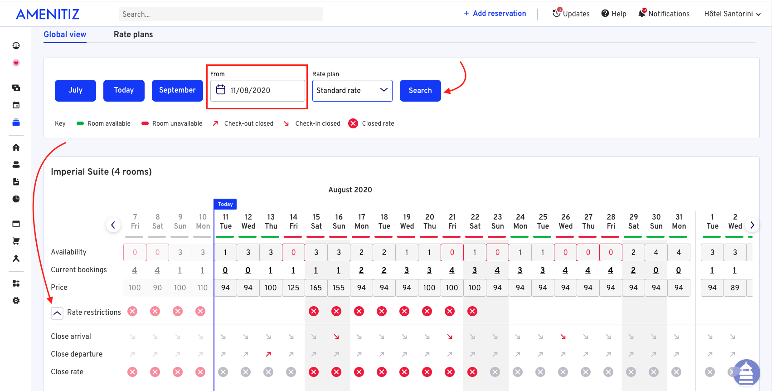Open the house icon in sidebar
772x391 pixels.
(16, 147)
